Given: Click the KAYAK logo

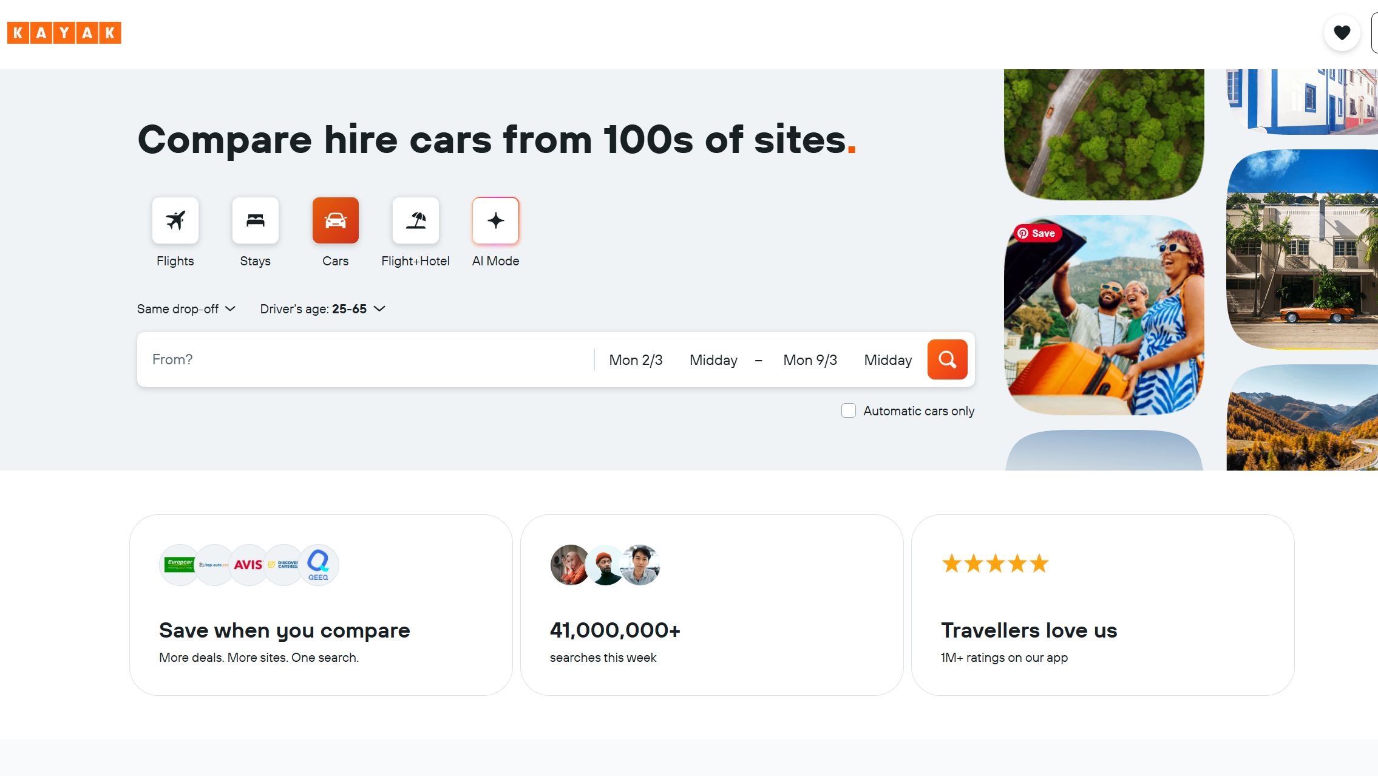Looking at the screenshot, I should (x=64, y=32).
